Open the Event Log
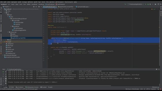 (x=156, y=87)
